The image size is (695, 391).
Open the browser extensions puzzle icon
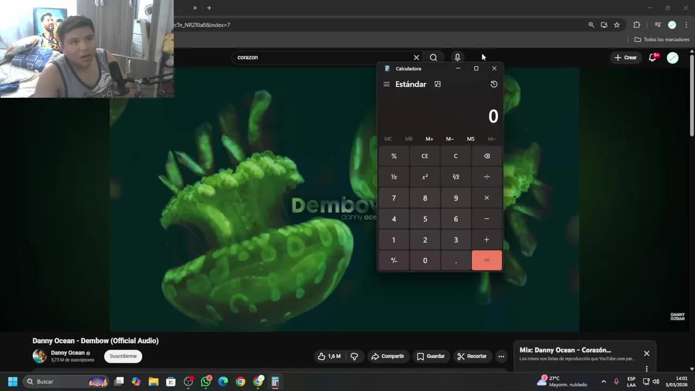pyautogui.click(x=636, y=25)
